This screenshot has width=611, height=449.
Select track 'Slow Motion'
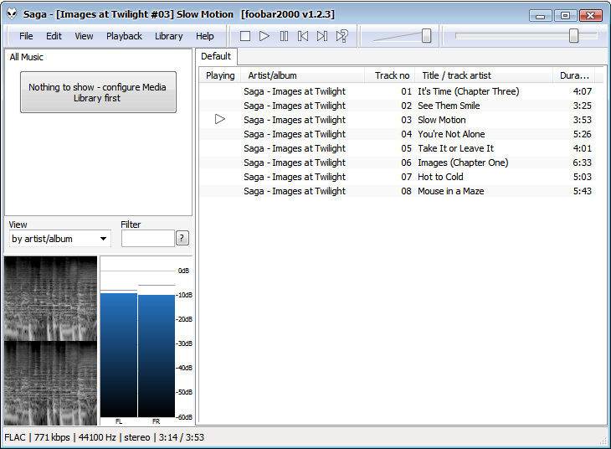[398, 120]
